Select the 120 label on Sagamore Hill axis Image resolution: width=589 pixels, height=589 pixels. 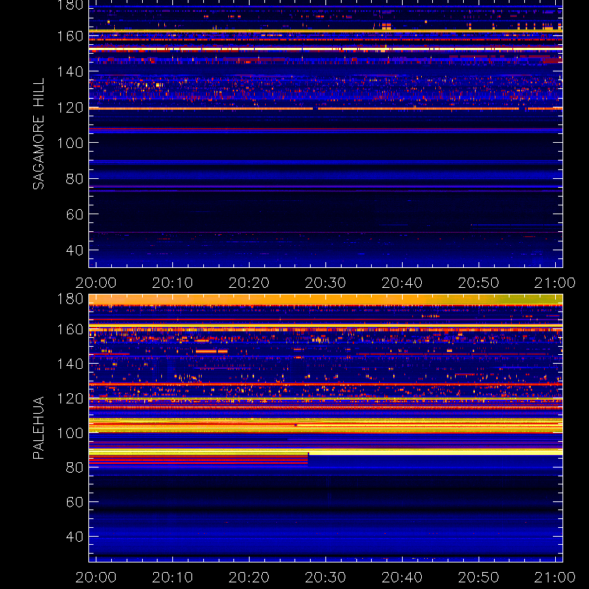click(70, 107)
